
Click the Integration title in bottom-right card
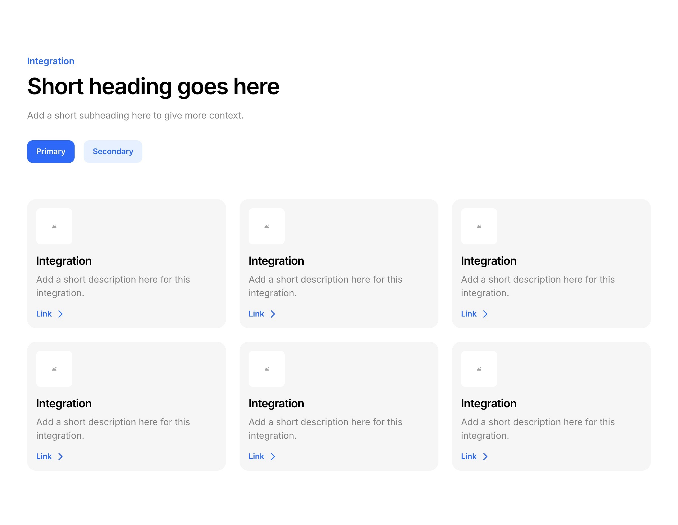pyautogui.click(x=489, y=403)
